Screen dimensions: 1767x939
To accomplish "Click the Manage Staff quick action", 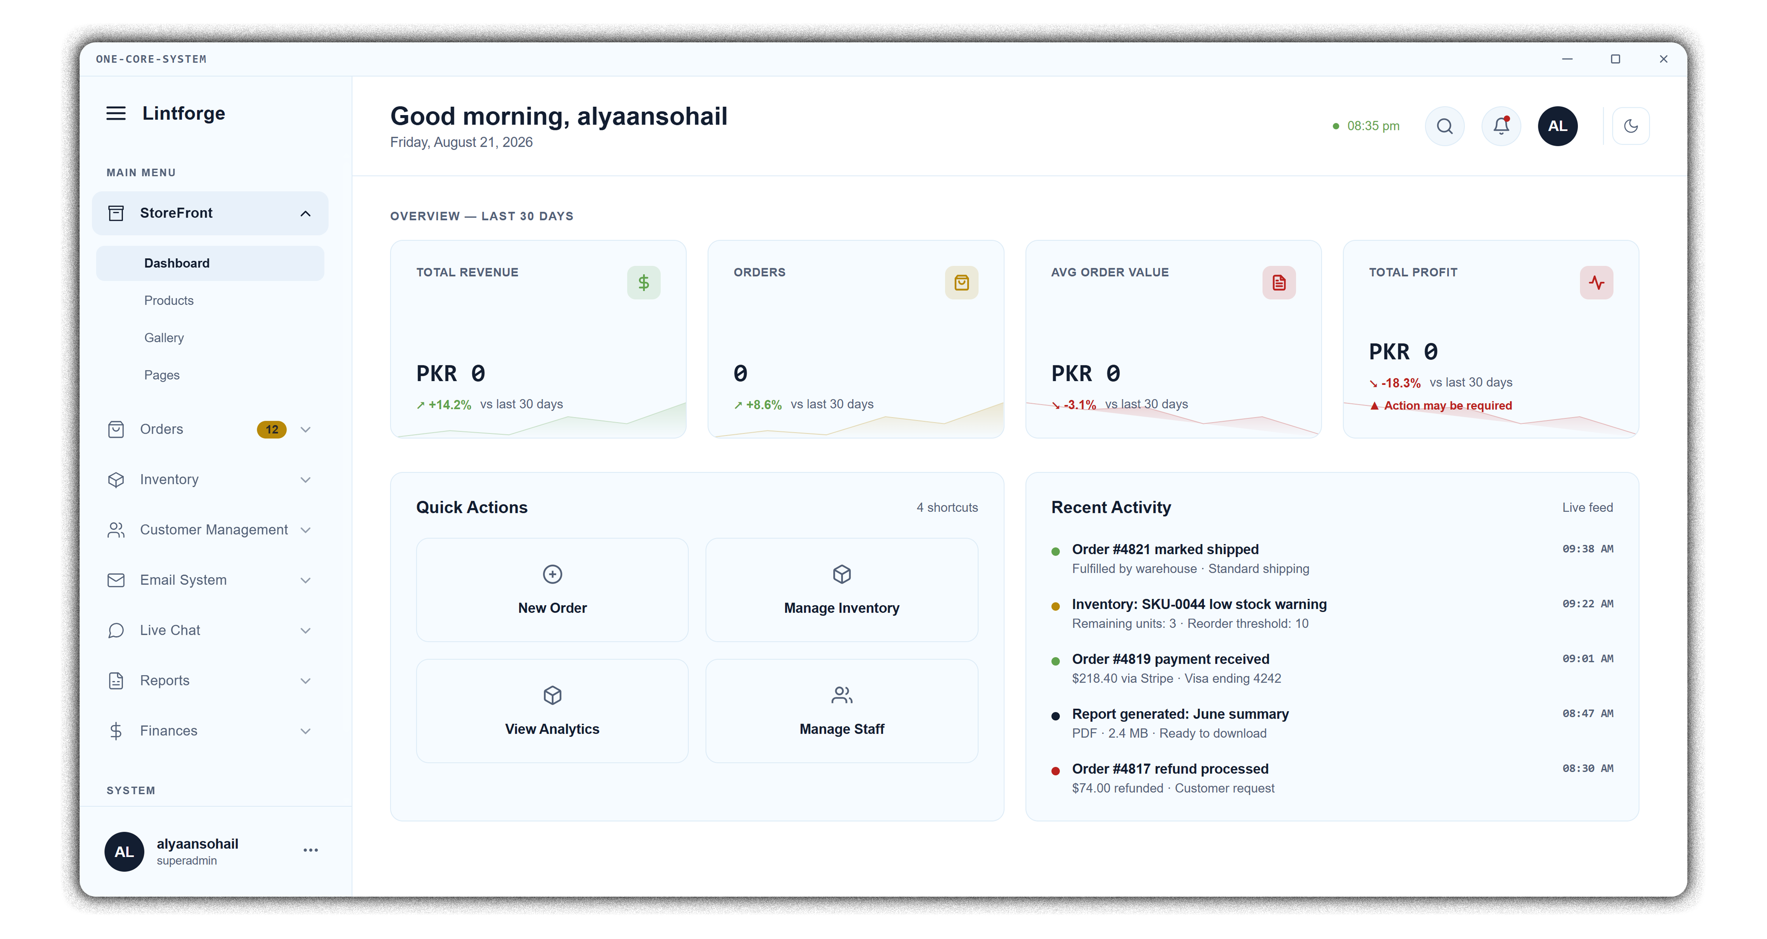I will click(x=842, y=711).
